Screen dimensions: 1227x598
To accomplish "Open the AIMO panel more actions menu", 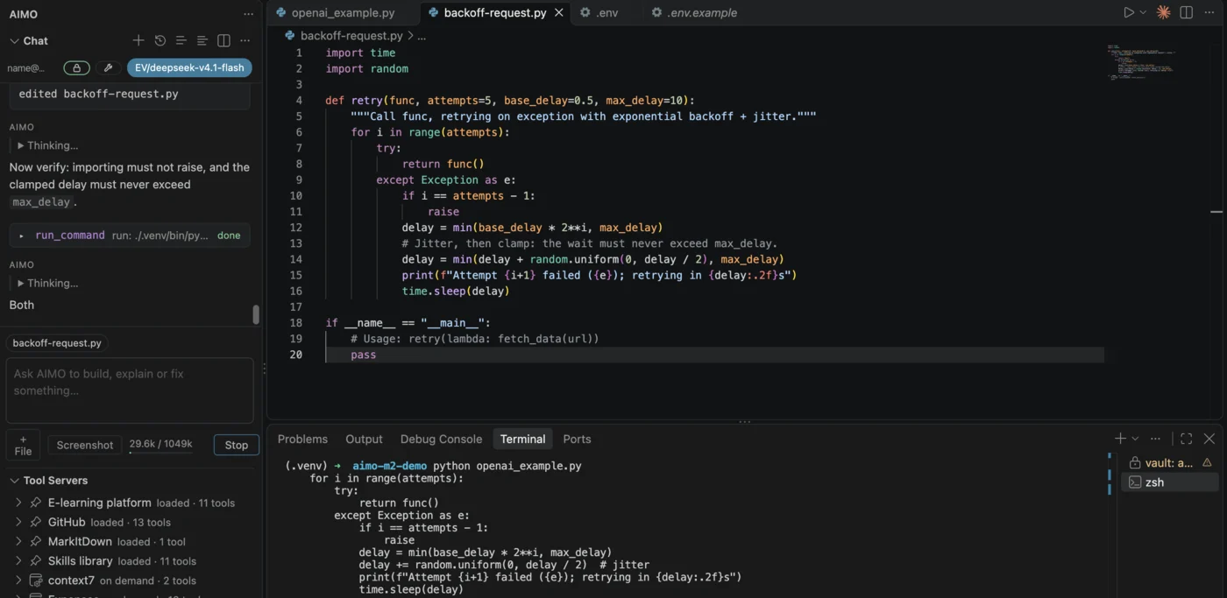I will tap(248, 14).
